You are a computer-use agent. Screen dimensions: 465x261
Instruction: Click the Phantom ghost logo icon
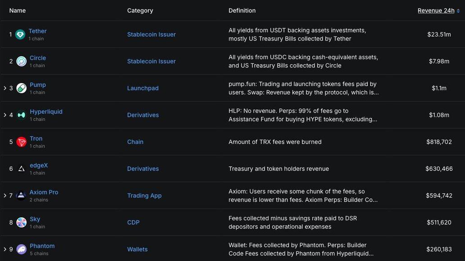21,249
